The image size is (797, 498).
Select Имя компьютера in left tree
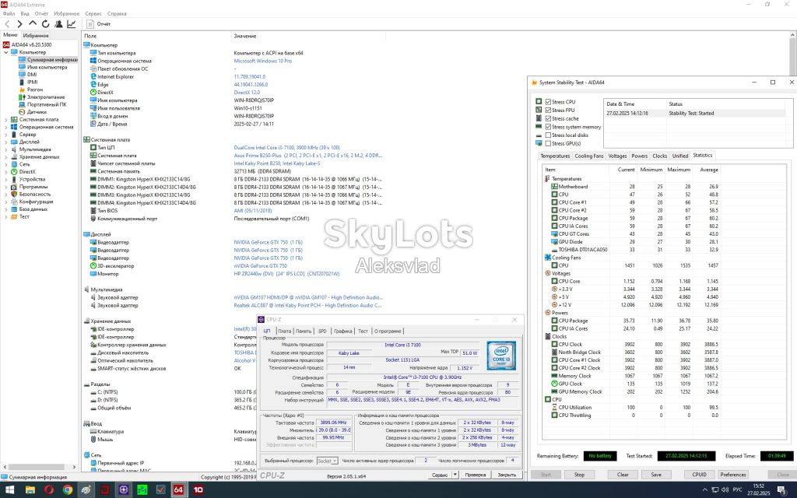47,67
